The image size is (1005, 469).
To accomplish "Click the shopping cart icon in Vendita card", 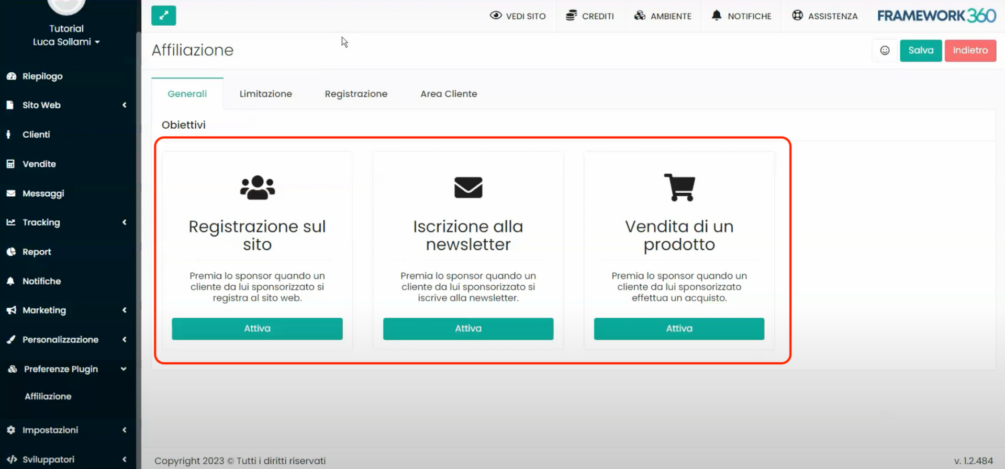I will pos(679,187).
